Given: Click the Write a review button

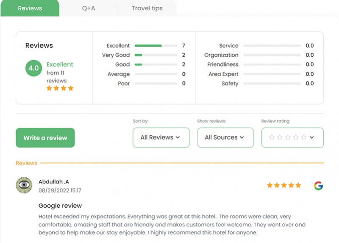Looking at the screenshot, I should point(45,138).
